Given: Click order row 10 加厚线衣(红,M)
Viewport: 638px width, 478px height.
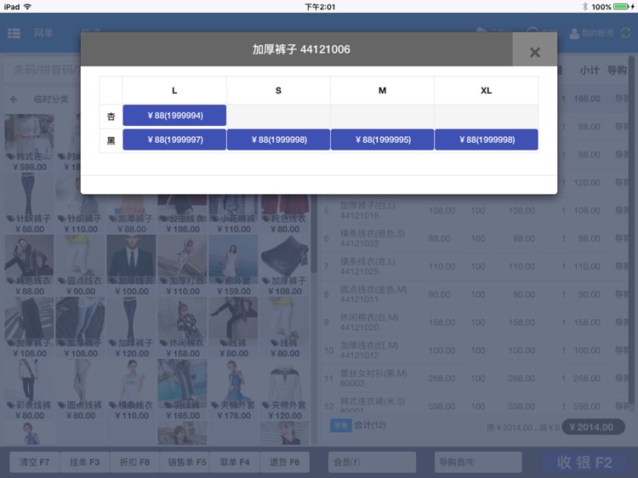Looking at the screenshot, I should point(474,350).
